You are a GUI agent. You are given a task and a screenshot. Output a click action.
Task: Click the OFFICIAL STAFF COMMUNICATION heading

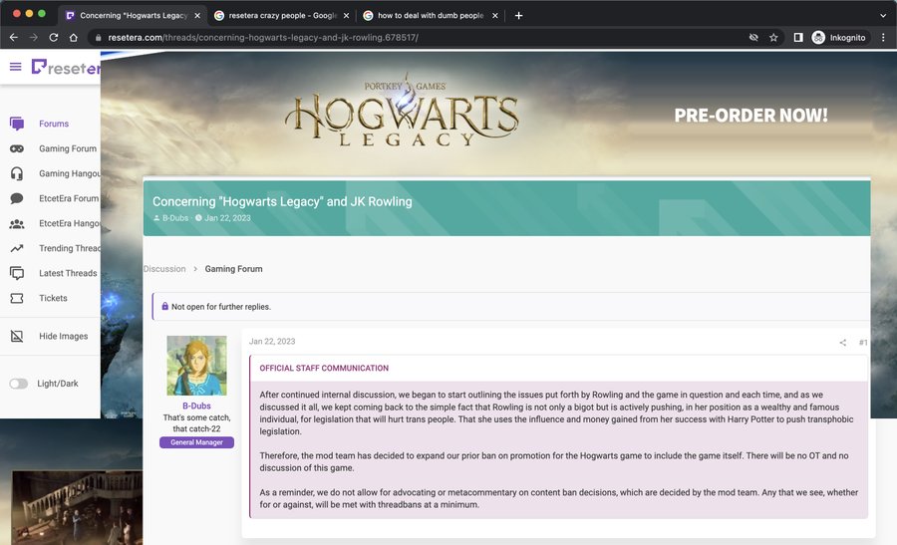tap(324, 369)
